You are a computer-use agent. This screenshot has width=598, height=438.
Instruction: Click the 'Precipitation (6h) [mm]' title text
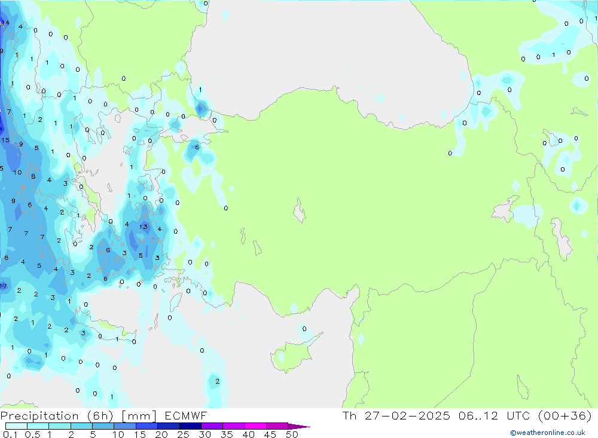point(78,416)
